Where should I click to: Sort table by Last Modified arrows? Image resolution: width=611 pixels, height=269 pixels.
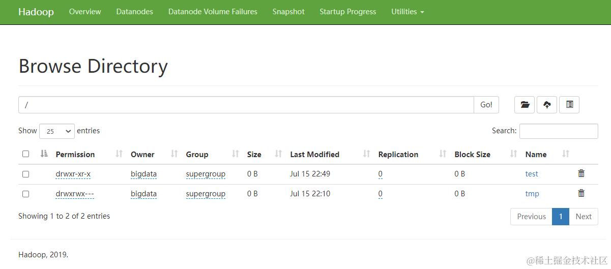point(366,154)
